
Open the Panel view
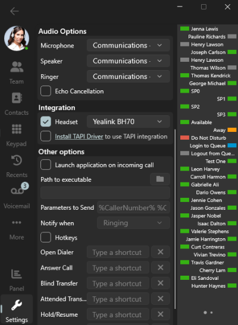pyautogui.click(x=17, y=280)
